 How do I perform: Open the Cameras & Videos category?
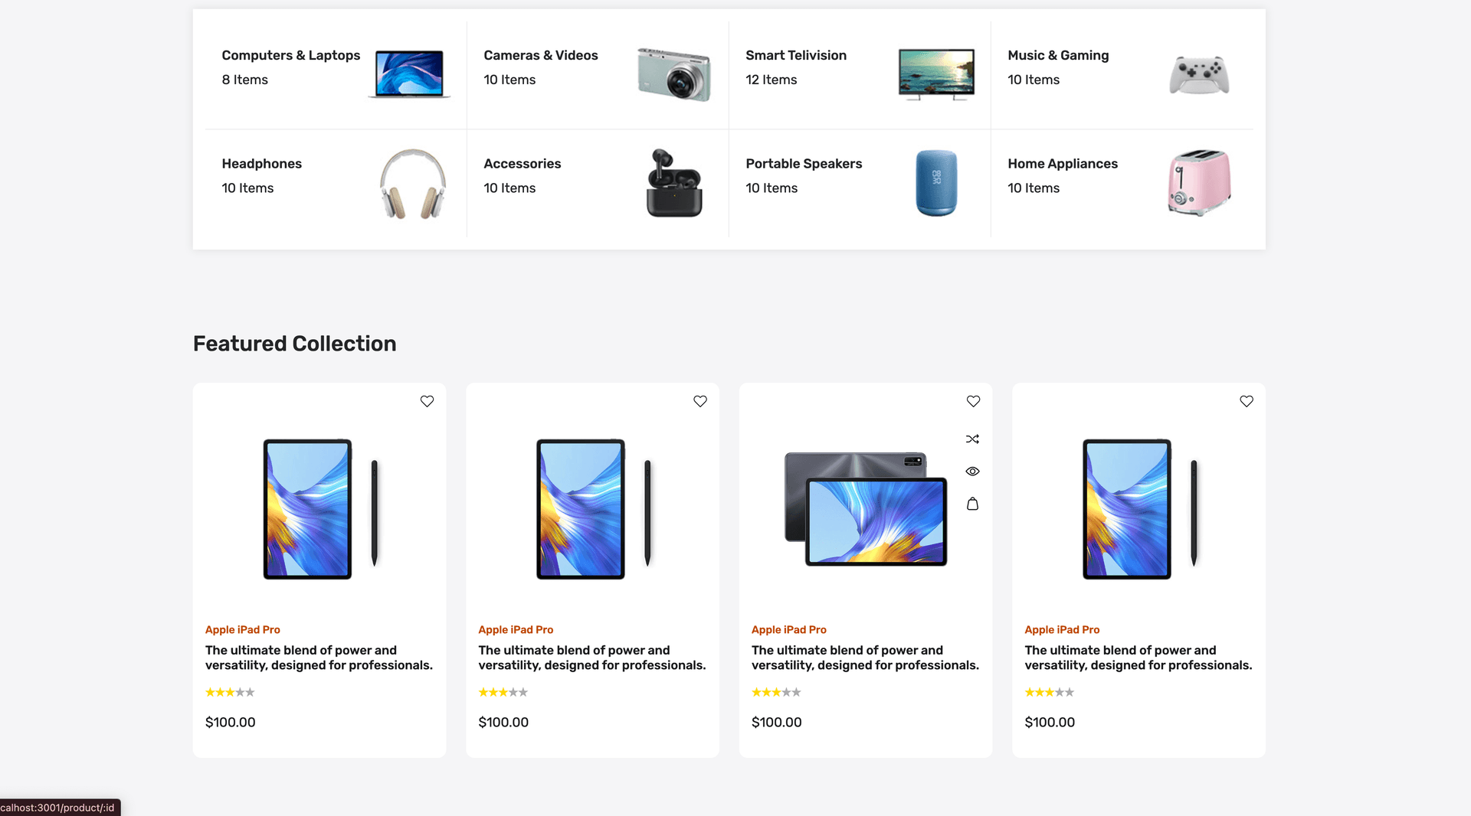(540, 55)
